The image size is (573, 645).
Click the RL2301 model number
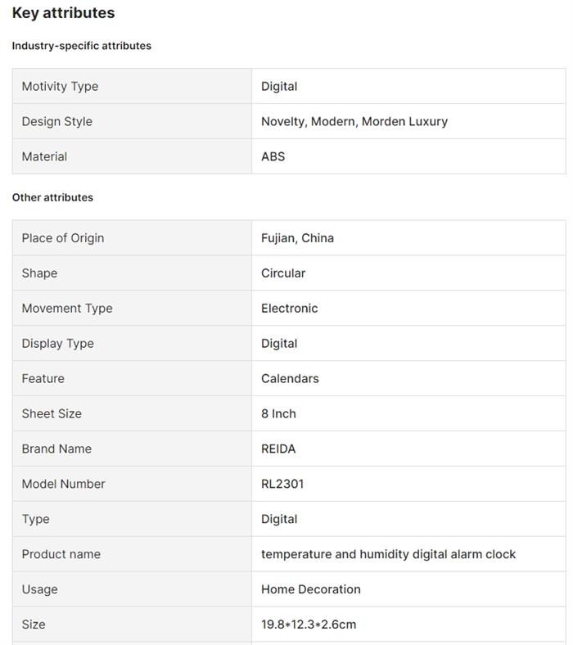[x=282, y=485]
